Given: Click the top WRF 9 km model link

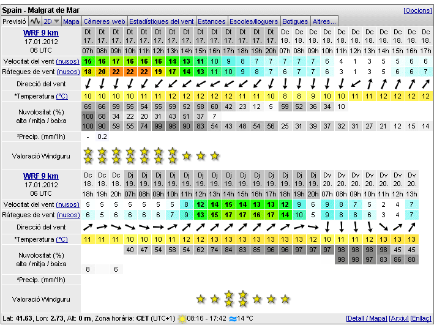Looking at the screenshot, I should coord(41,32).
